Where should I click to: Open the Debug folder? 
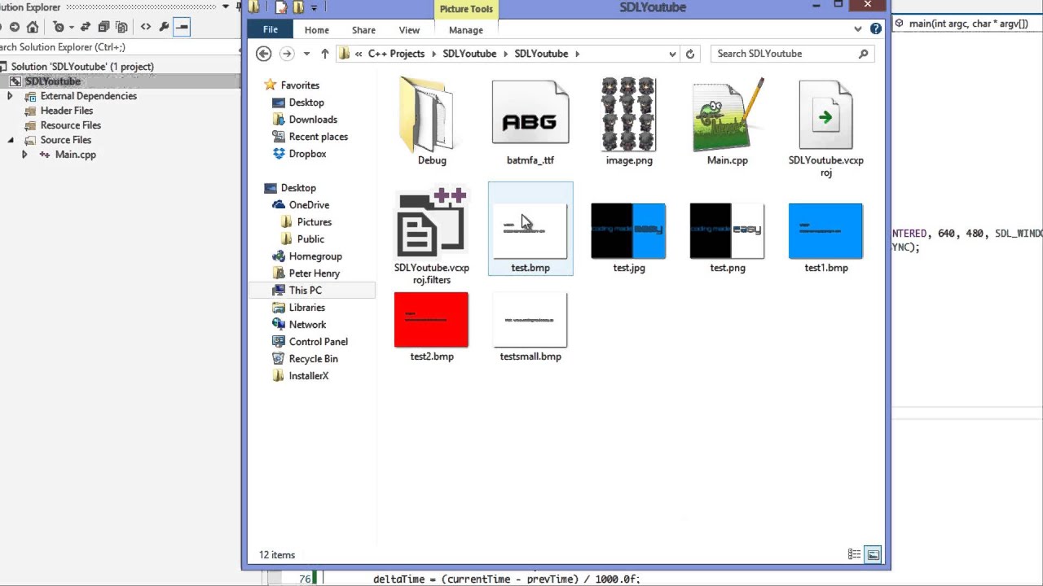tap(432, 122)
